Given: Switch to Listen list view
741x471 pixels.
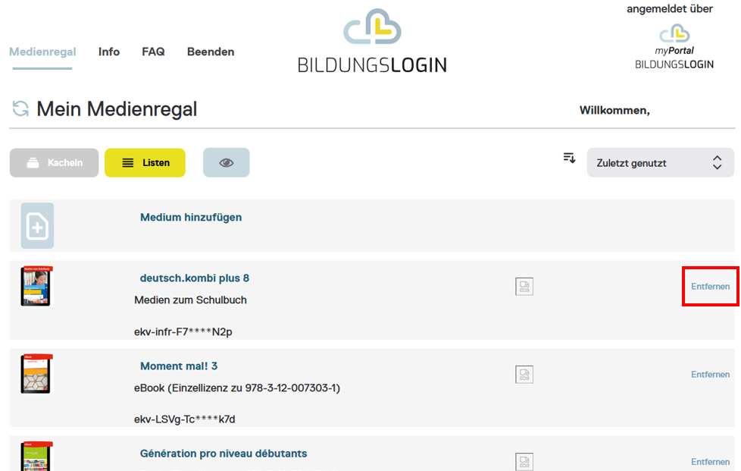Looking at the screenshot, I should (x=145, y=162).
